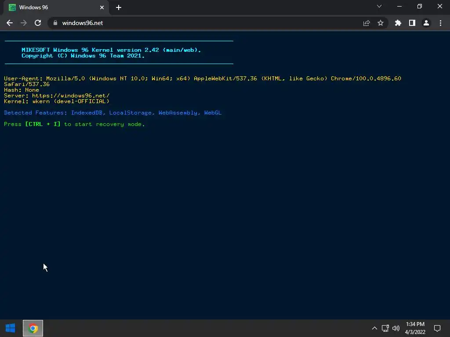Viewport: 450px width, 337px height.
Task: Click the browser forward arrow
Action: (x=24, y=23)
